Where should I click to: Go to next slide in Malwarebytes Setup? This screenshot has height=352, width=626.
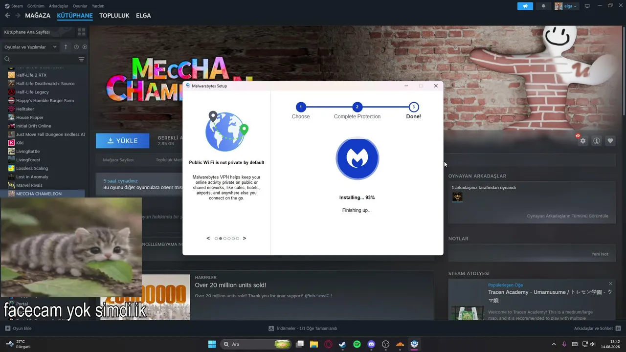click(x=245, y=238)
